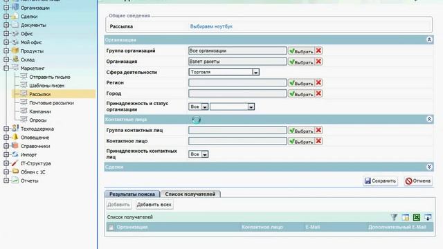Click Выбрать for Город
This screenshot has height=249, width=443.
pyautogui.click(x=301, y=94)
